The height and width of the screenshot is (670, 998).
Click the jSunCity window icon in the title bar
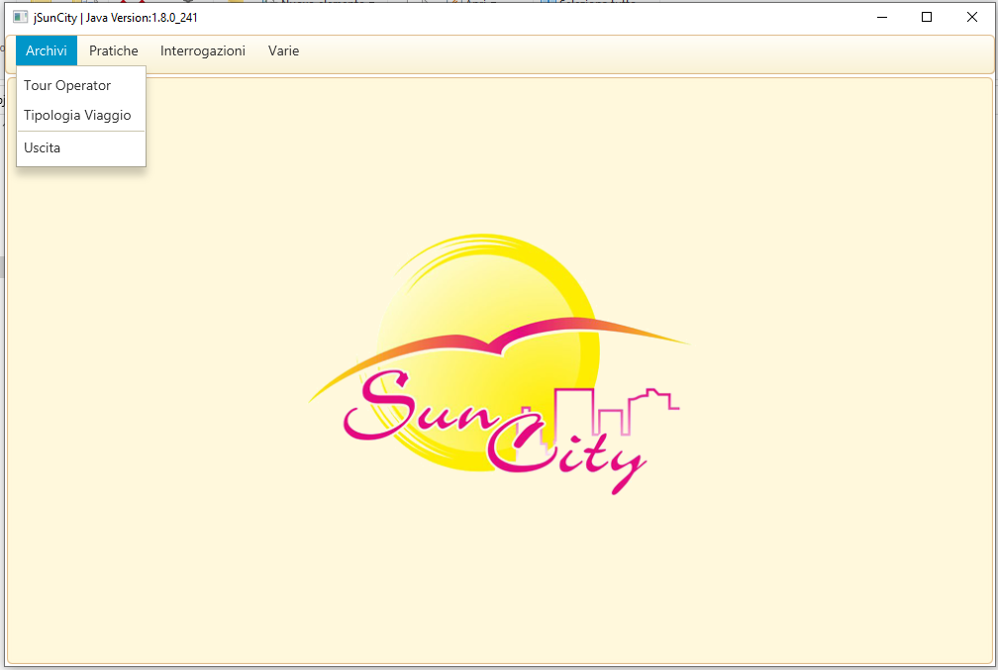[x=21, y=17]
